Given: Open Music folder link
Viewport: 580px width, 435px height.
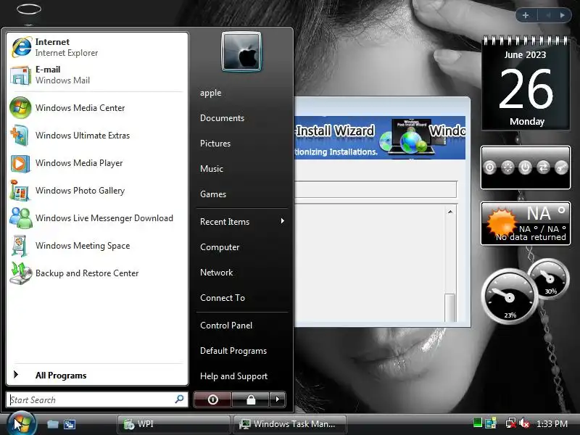Looking at the screenshot, I should pyautogui.click(x=212, y=169).
